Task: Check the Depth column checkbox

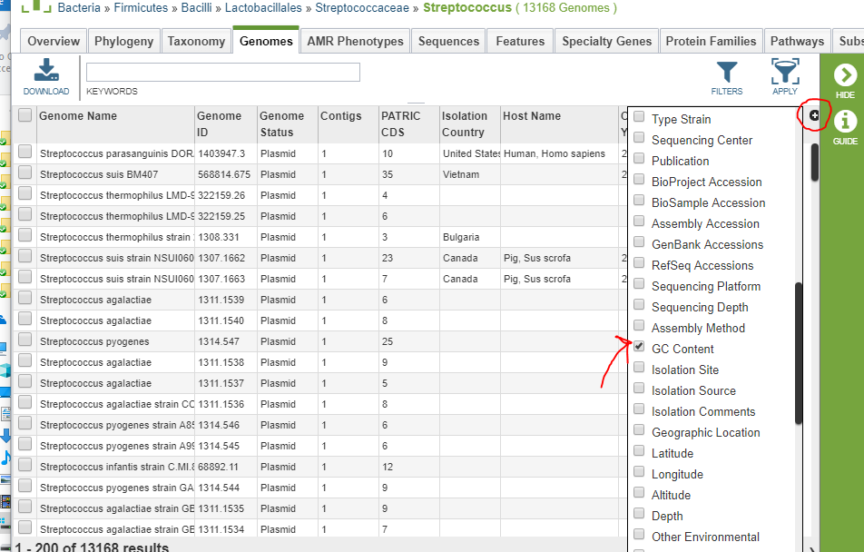Action: click(x=639, y=513)
